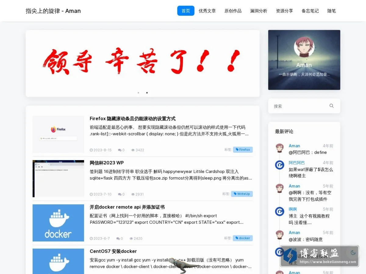The width and height of the screenshot is (366, 274).
Task: Click the site title 指尖上的旋律 - Aman
Action: 53,11
